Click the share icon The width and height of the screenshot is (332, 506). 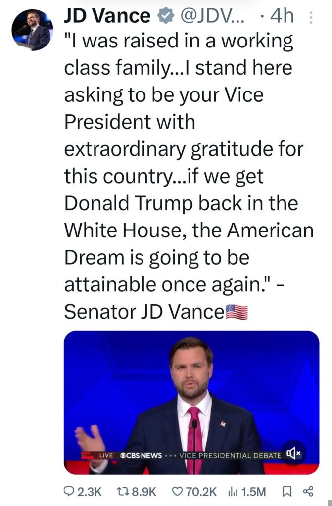[x=308, y=491]
